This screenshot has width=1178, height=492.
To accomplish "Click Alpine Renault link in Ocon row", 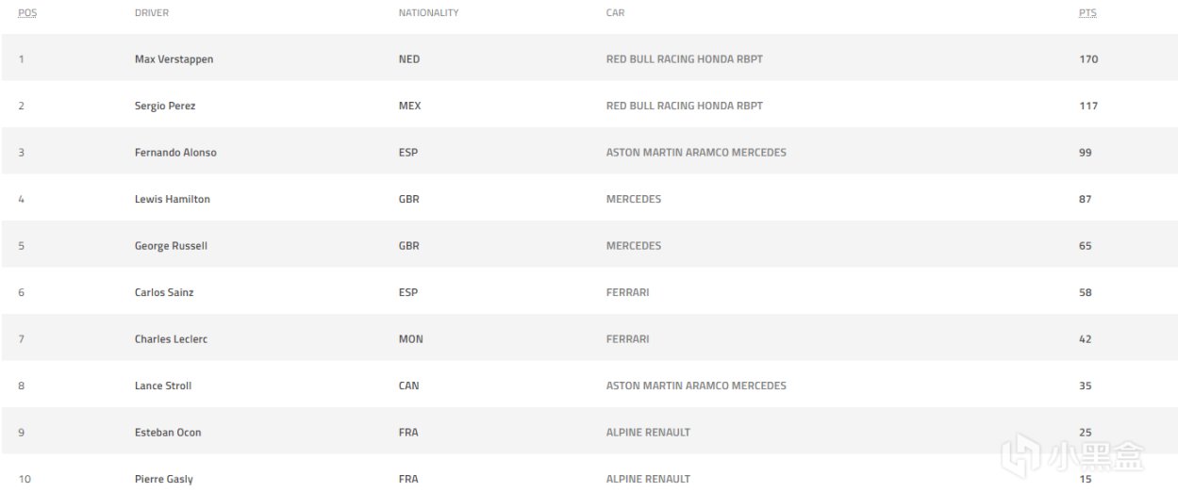I will point(648,433).
